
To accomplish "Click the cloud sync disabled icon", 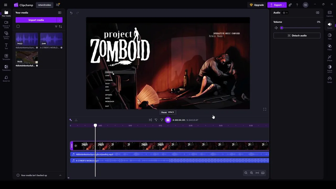I will click(58, 5).
